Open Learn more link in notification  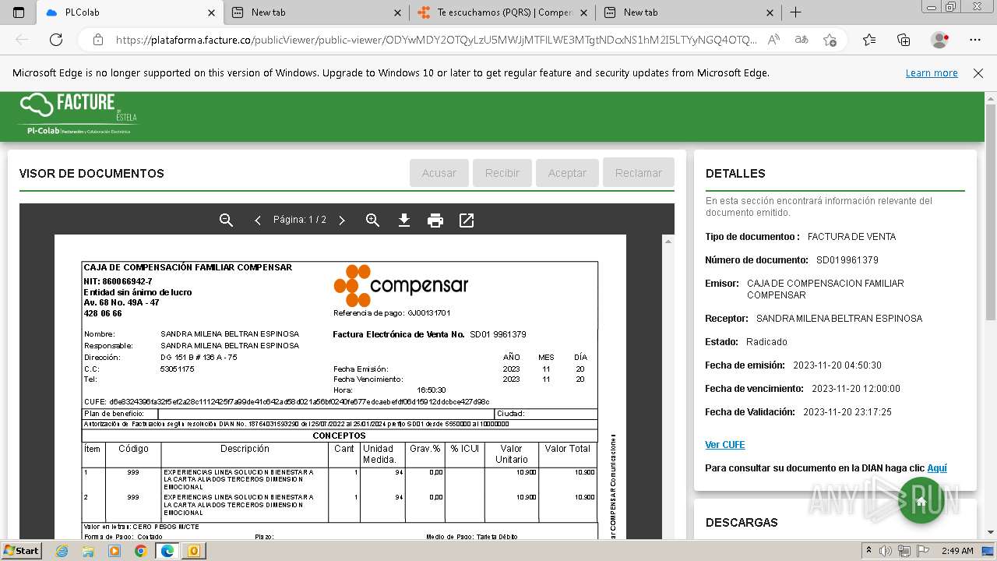coord(932,73)
